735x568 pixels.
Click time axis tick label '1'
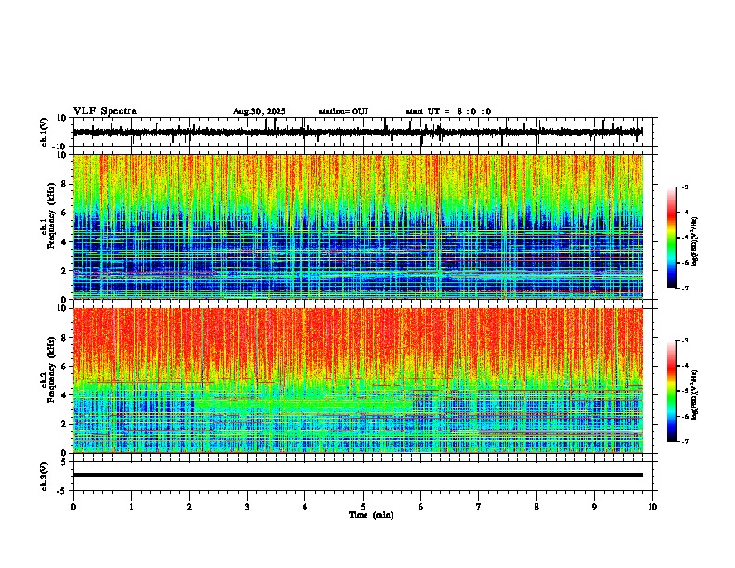(x=132, y=507)
